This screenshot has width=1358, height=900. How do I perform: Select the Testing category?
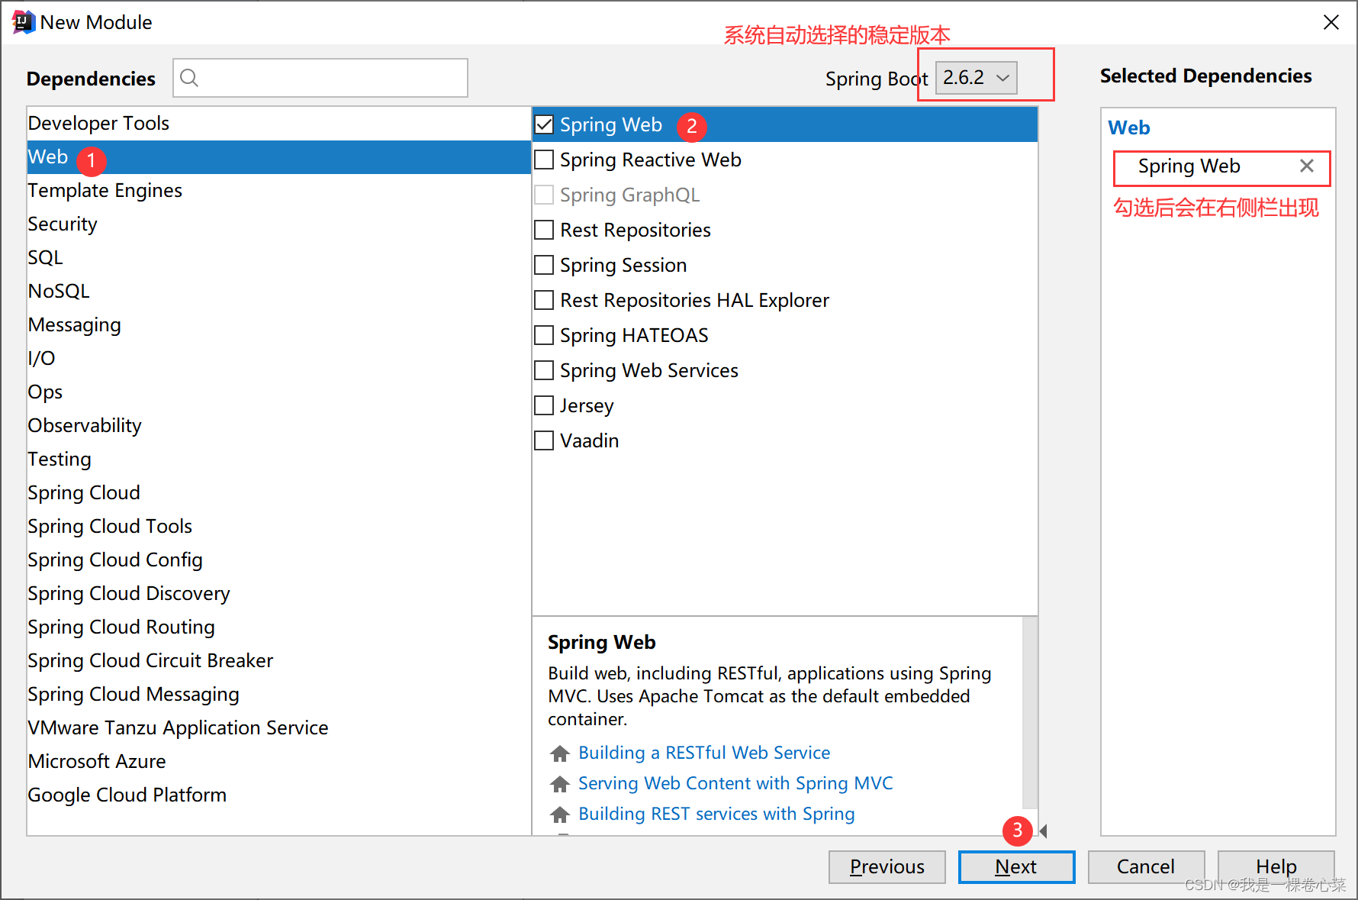coord(278,460)
